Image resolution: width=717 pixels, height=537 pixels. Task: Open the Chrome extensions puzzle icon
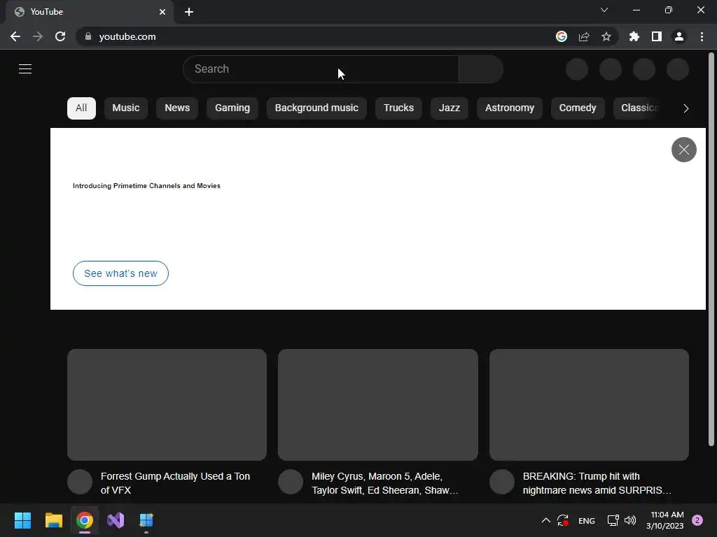click(x=634, y=36)
